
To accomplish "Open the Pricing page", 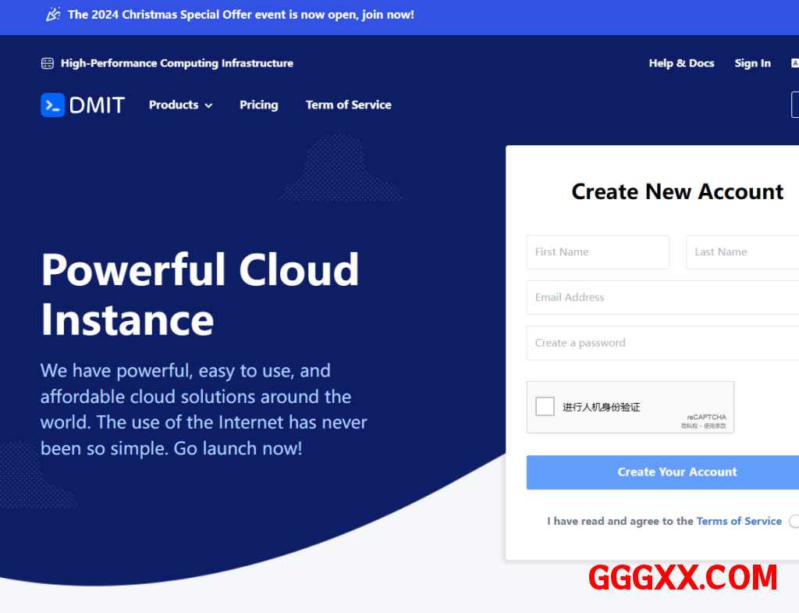I will 258,105.
